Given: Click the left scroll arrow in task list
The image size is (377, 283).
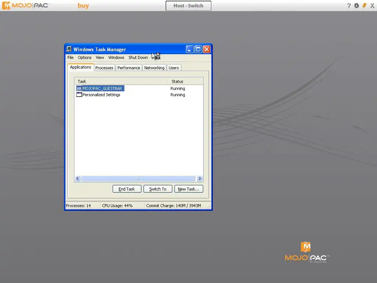Looking at the screenshot, I should (x=77, y=179).
